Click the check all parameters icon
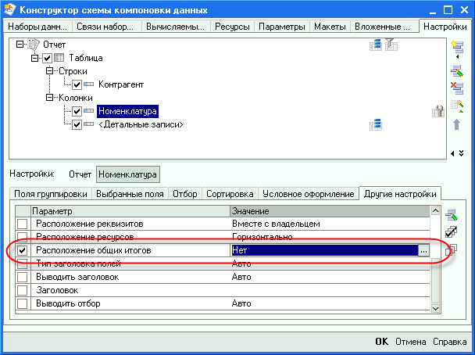The height and width of the screenshot is (355, 475). click(450, 231)
